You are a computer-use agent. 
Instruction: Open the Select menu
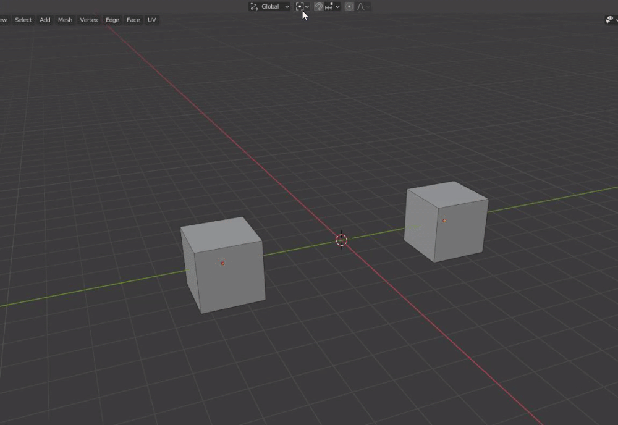23,20
